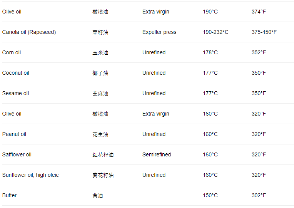This screenshot has width=294, height=208.
Task: Select the Semirefined quality cell
Action: [157, 154]
